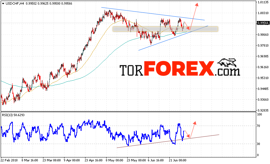Image resolution: width=270 pixels, height=164 pixels.
Task: Click the brown RSI support trendline
Action: pyautogui.click(x=168, y=141)
